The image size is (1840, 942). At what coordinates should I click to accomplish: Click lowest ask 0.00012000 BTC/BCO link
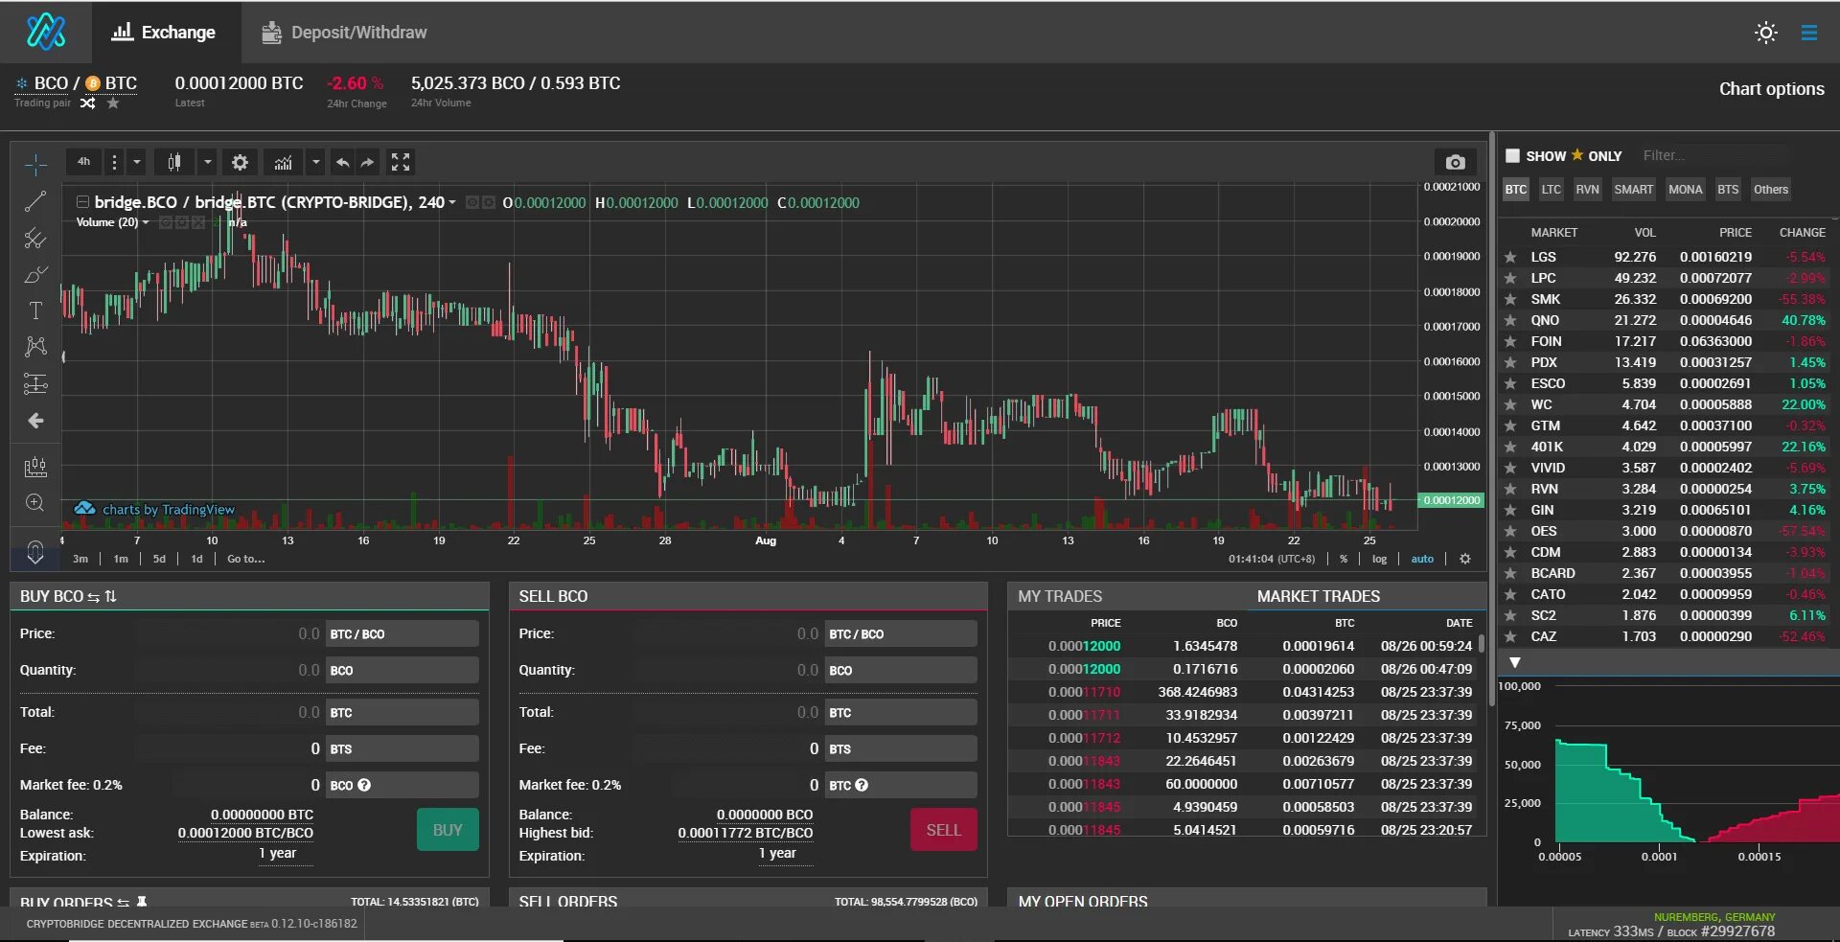tap(245, 833)
